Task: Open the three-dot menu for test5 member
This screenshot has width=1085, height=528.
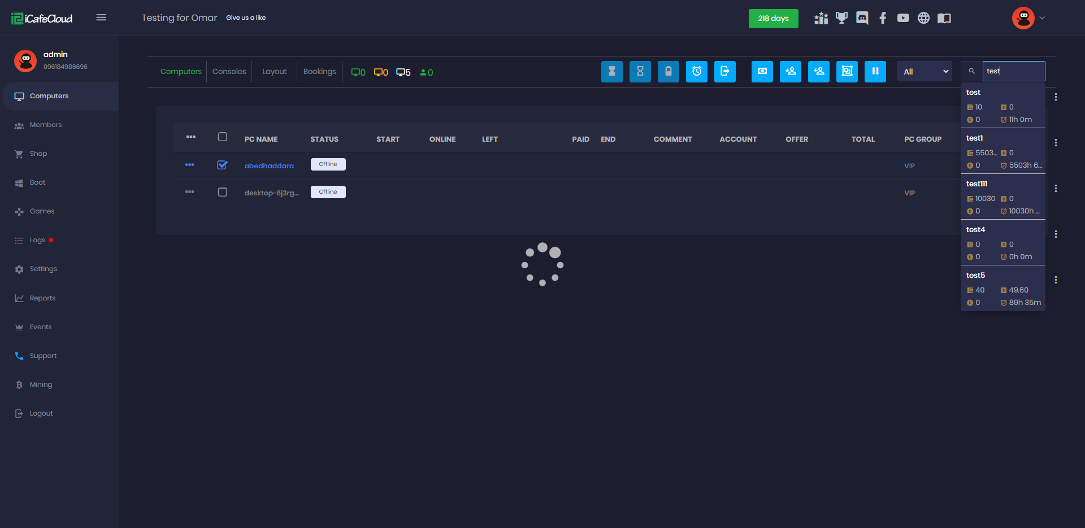Action: [1056, 280]
